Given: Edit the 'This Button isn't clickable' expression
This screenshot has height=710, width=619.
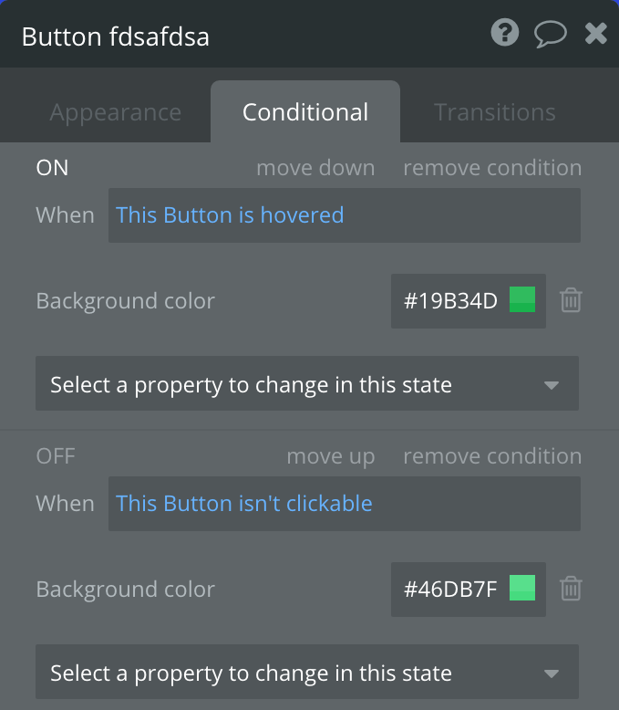Looking at the screenshot, I should point(244,504).
